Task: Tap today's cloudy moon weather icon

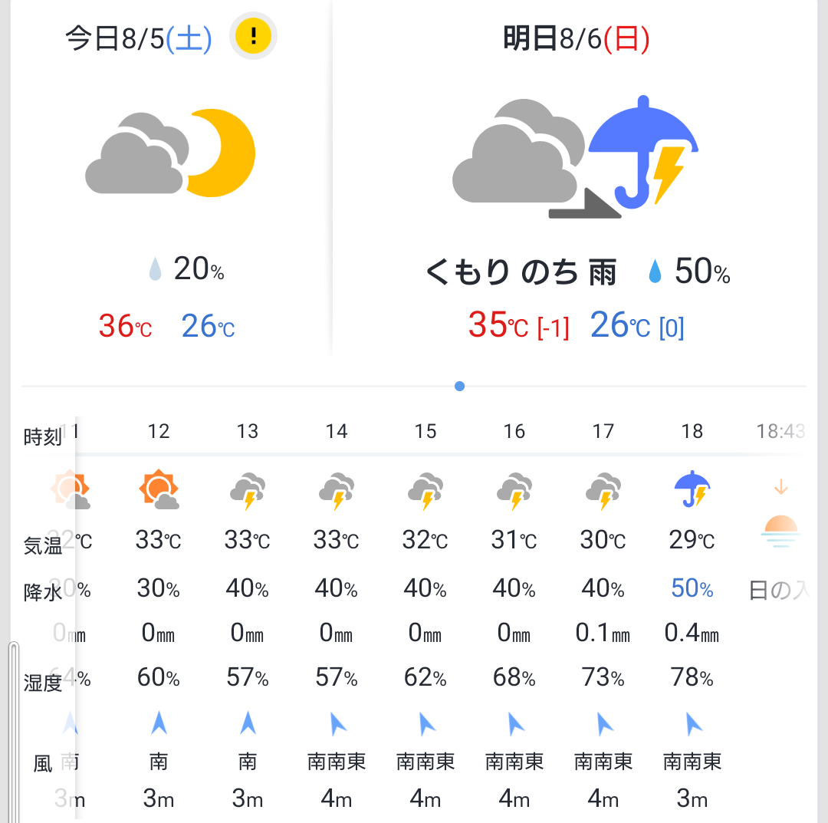Action: (x=170, y=153)
